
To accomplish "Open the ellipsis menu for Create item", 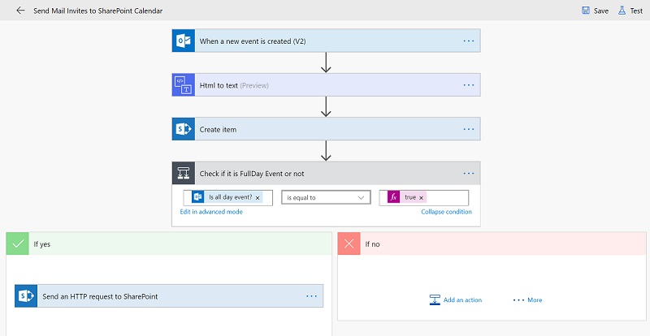I will (x=469, y=129).
